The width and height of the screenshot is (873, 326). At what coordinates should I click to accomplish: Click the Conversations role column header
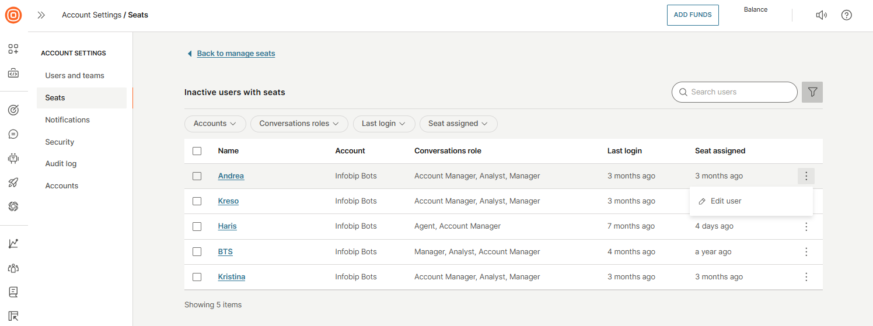click(448, 151)
